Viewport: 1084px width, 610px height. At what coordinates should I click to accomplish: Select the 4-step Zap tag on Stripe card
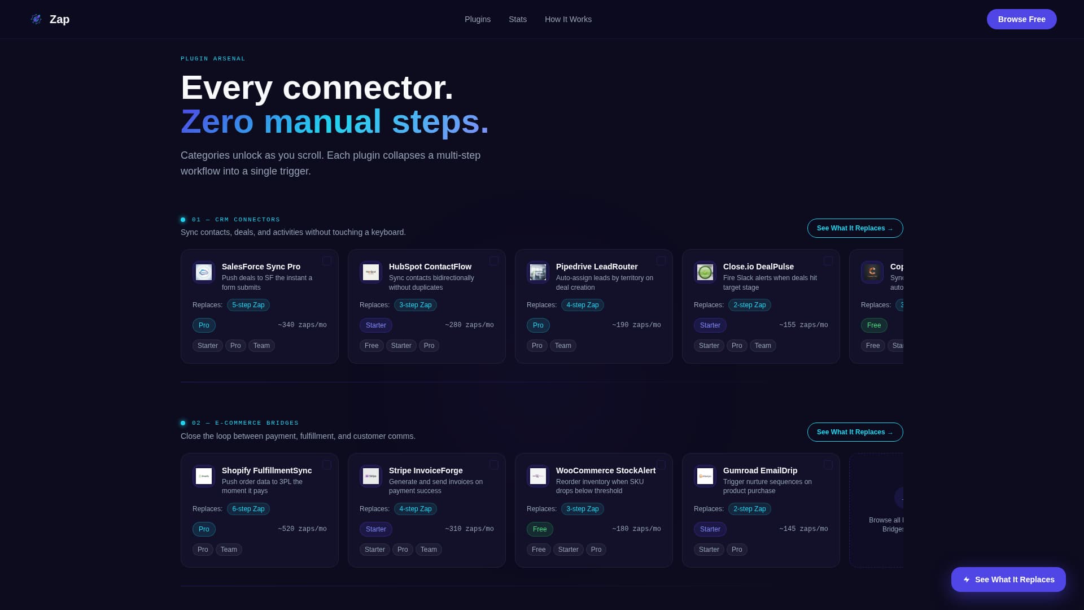pos(416,509)
